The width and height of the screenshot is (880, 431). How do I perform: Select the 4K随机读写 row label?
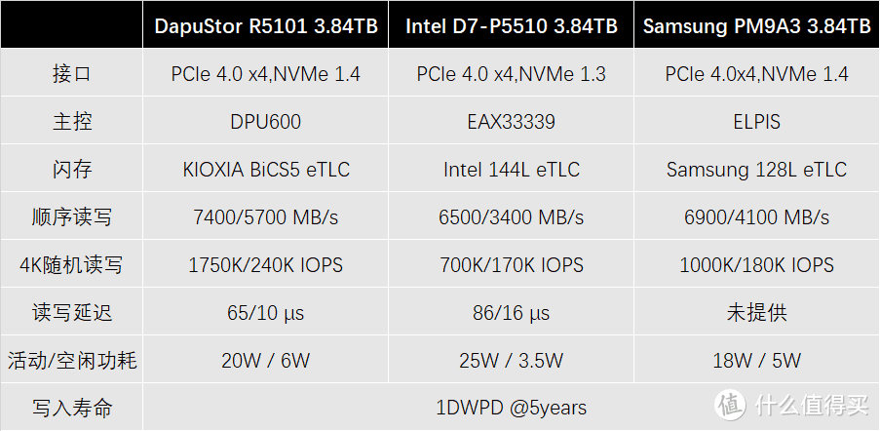point(72,265)
